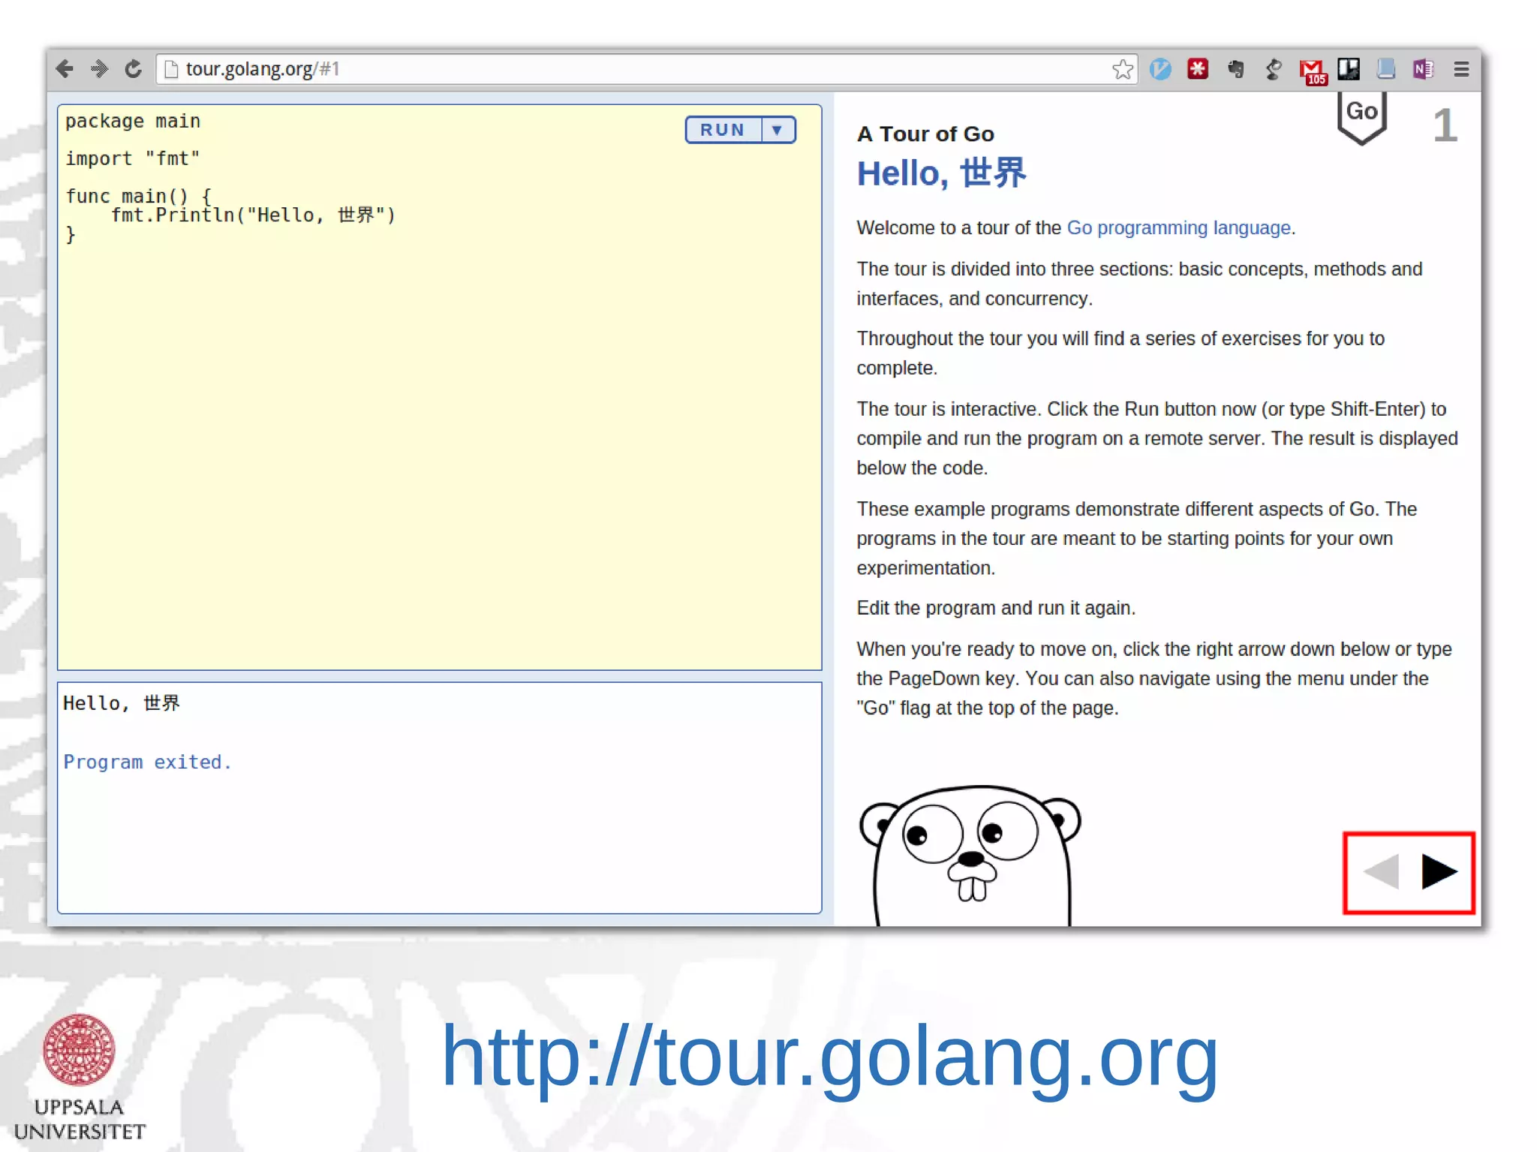This screenshot has width=1537, height=1152.
Task: Click the 'A Tour of Go' title
Action: (925, 134)
